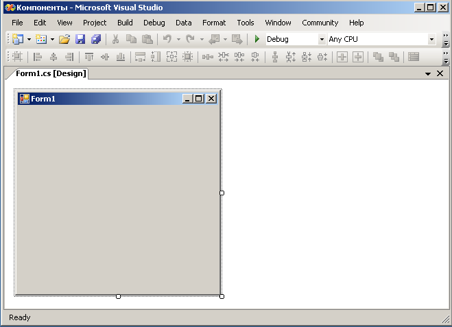Click the Navigate Forward icon
The width and height of the screenshot is (452, 327).
[237, 39]
